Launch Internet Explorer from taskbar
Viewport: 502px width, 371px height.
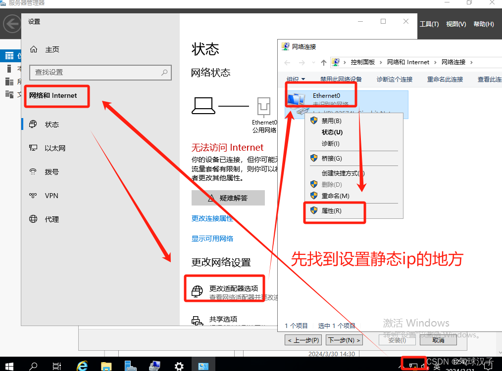click(82, 366)
